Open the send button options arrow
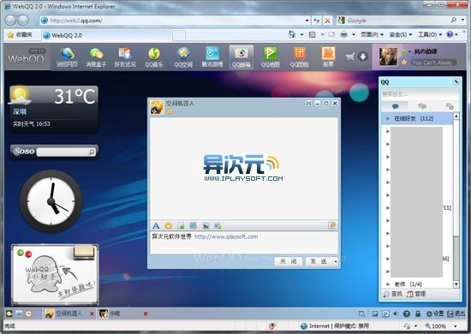Viewport: 471px width, 334px height. coord(336,261)
